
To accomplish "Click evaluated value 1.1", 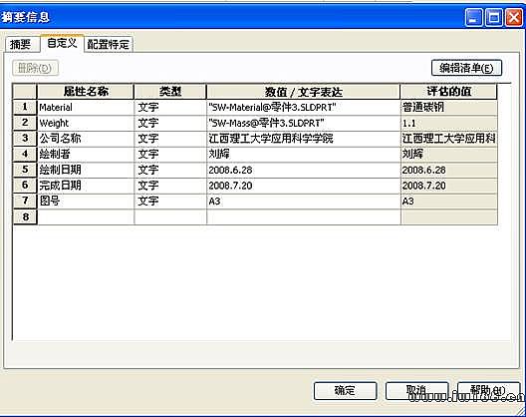I will point(449,123).
